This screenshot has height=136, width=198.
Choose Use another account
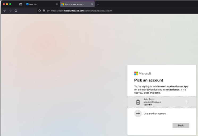(155, 113)
